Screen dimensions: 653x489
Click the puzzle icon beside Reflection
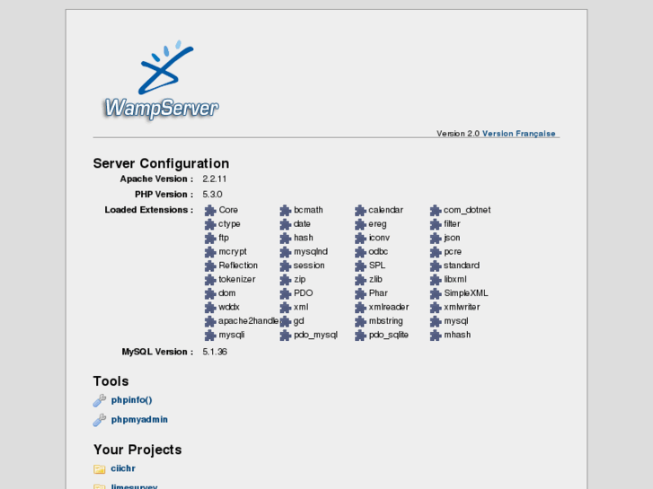(x=210, y=266)
